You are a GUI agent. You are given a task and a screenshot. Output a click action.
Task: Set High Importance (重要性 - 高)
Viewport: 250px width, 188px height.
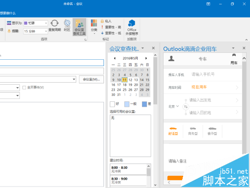coord(111,27)
